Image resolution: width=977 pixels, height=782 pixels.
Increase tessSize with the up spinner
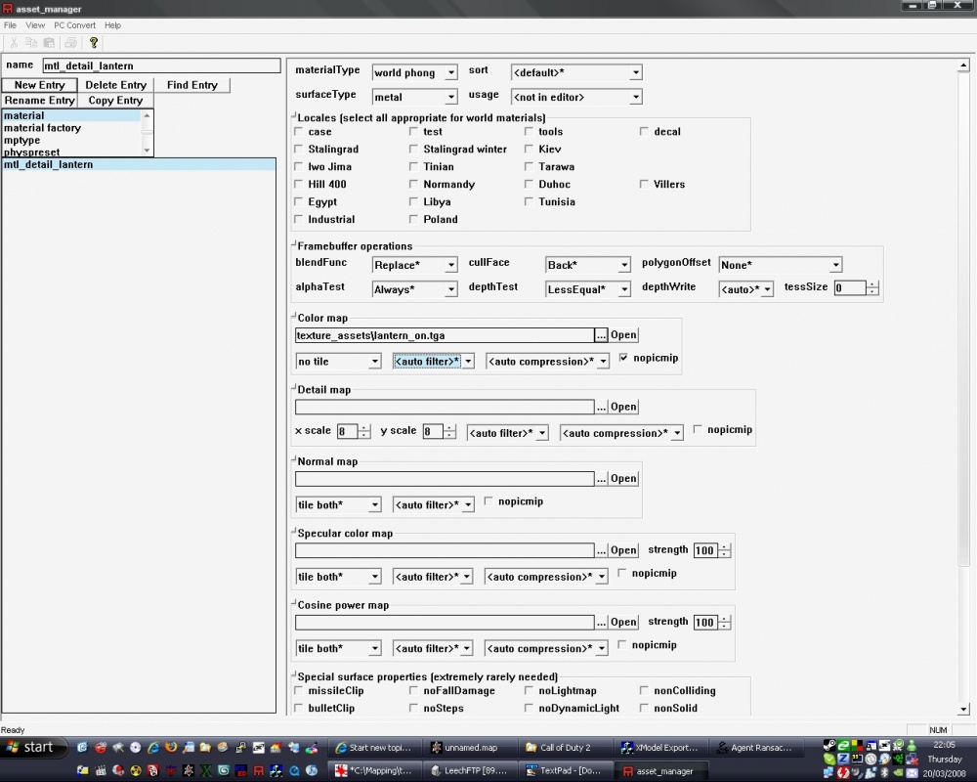871,284
